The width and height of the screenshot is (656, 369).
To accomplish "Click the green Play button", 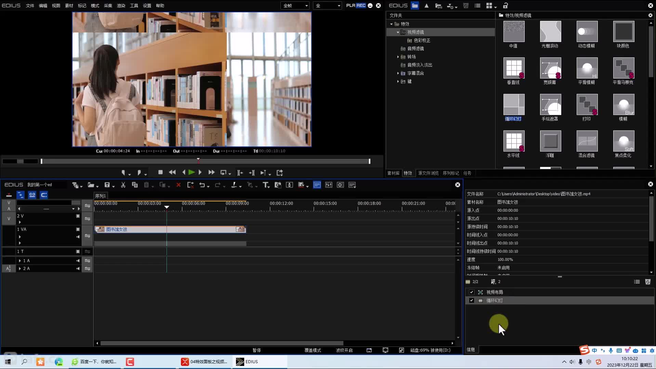I will 192,173.
